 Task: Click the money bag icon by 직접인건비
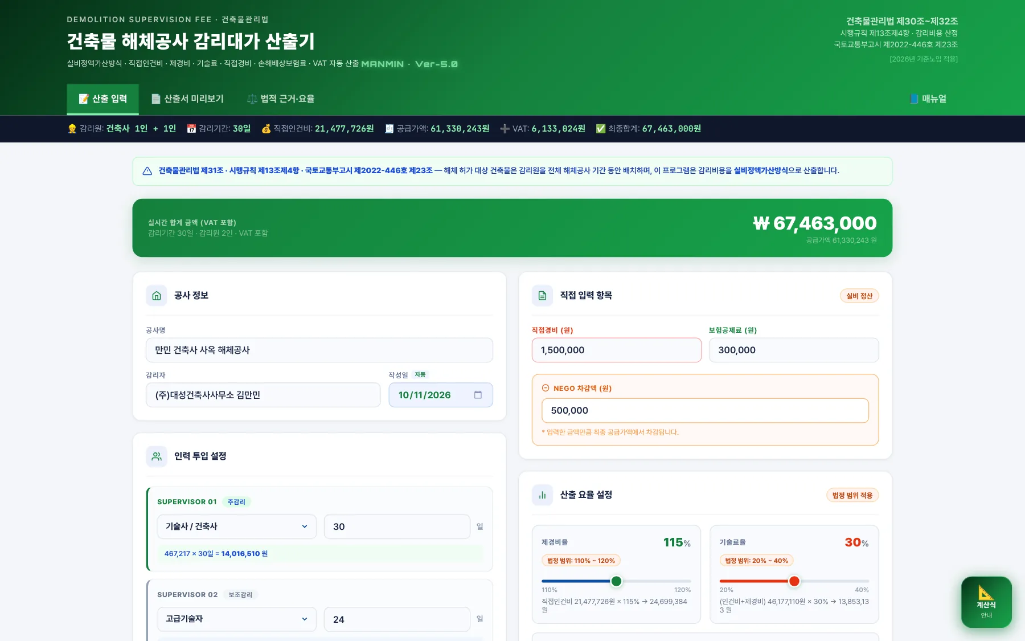pos(266,129)
